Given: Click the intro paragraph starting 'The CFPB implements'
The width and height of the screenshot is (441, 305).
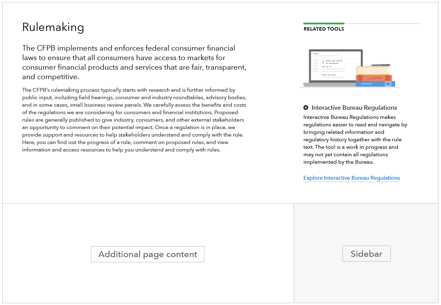Looking at the screenshot, I should [x=134, y=62].
